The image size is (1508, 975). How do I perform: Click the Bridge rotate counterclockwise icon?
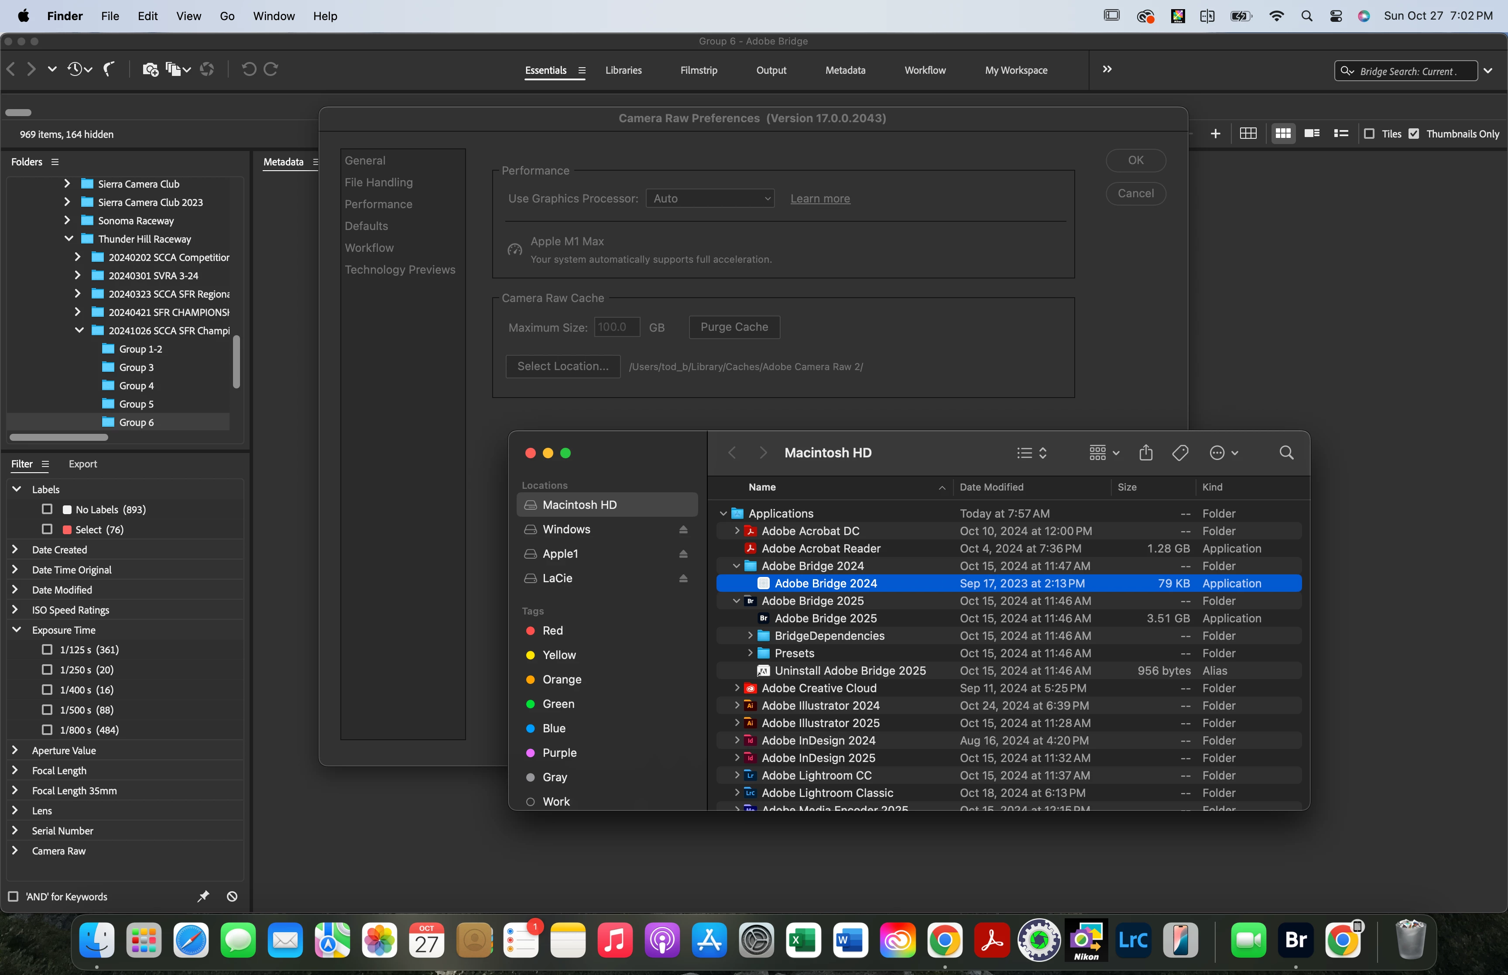tap(249, 69)
